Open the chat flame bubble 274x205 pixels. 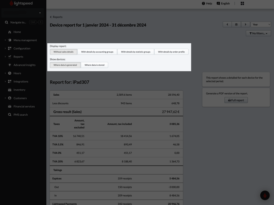[x=265, y=195]
